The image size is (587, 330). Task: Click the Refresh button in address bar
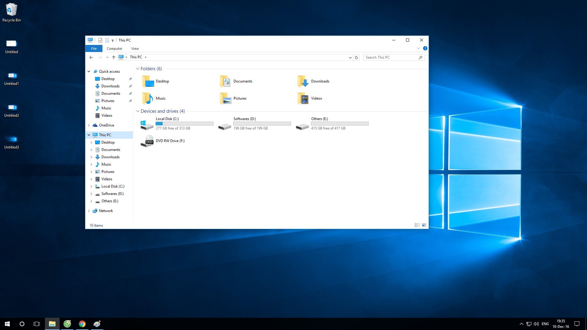pyautogui.click(x=356, y=57)
